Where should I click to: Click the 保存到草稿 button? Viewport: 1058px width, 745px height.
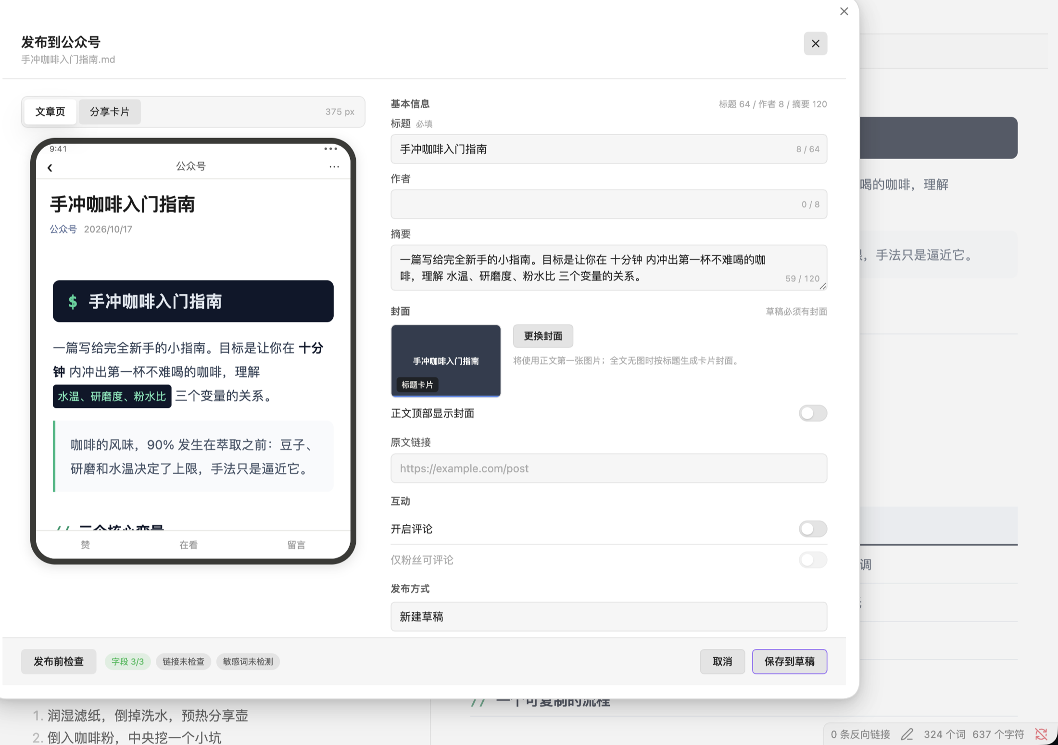coord(790,661)
